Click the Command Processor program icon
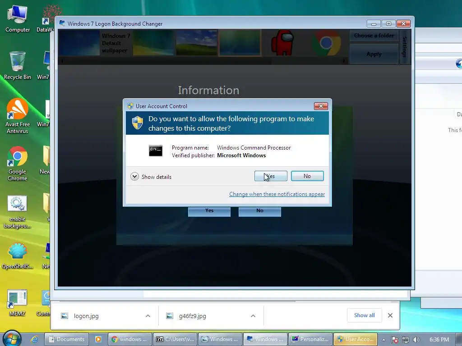 click(155, 150)
